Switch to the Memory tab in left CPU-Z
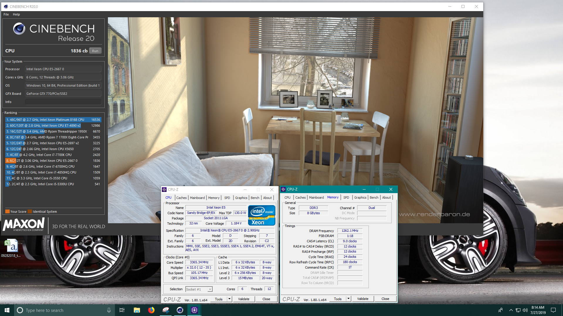Image resolution: width=563 pixels, height=316 pixels. point(214,198)
